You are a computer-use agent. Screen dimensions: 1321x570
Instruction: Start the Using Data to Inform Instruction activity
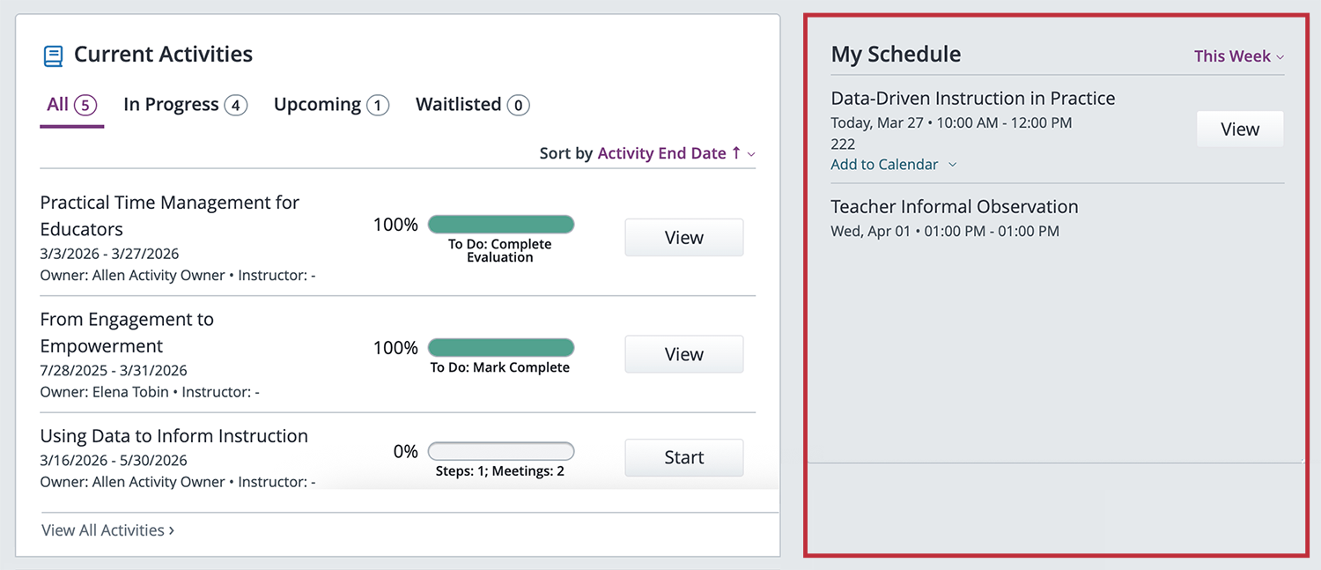click(x=683, y=457)
